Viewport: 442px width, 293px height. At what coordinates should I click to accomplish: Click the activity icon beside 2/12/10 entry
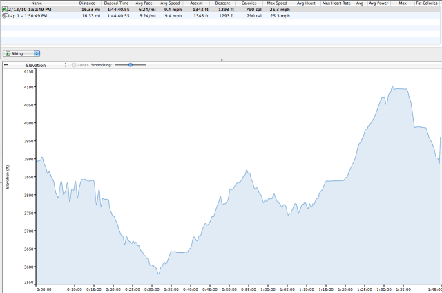point(4,9)
